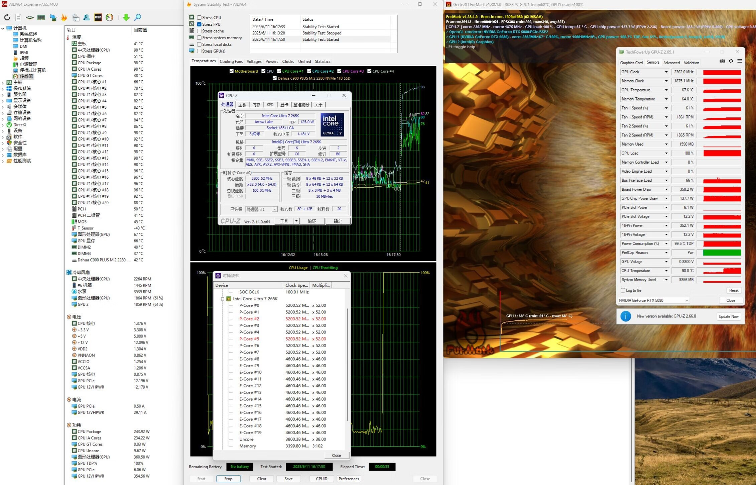756x485 pixels.
Task: Open Memory Temperature sensor dropdown
Action: [666, 99]
